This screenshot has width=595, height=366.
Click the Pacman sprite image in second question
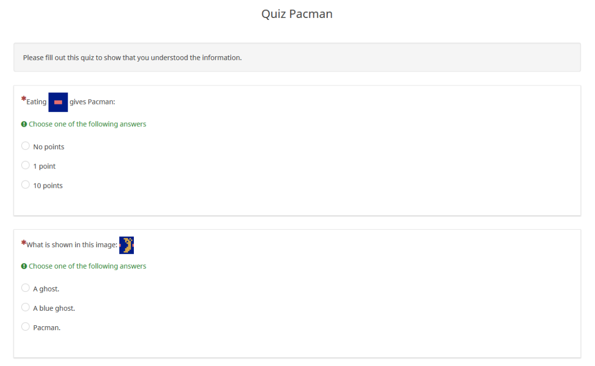pos(127,245)
